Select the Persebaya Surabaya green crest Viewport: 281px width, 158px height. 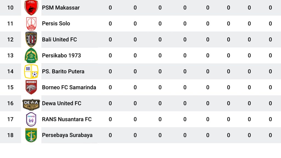[31, 135]
